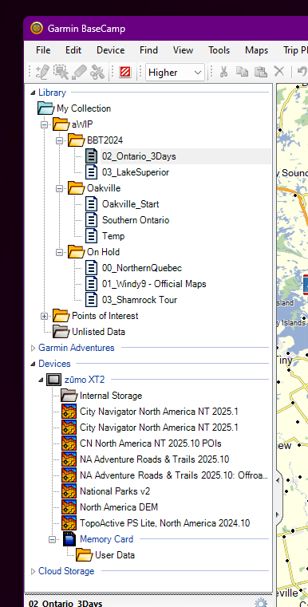Screen dimensions: 308x607
Task: Select TopoActive PS Lite, North America 2024.10
Action: point(164,523)
